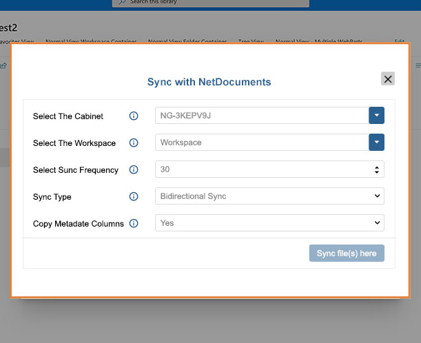Click info icon beside Copy Metadate Columns
This screenshot has width=421, height=343.
[134, 223]
